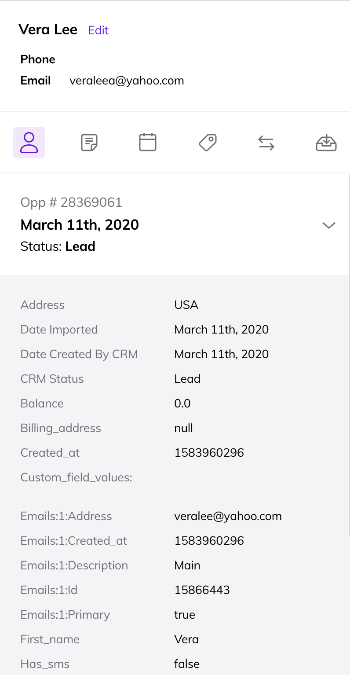Click the Status: Lead text
This screenshot has height=675, width=350.
[58, 246]
